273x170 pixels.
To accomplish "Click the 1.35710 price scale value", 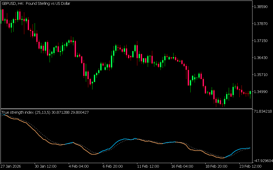I will click(x=261, y=75).
